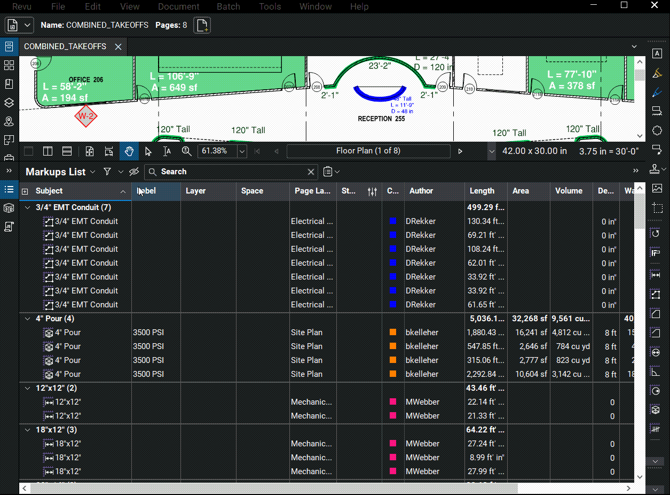Screen dimensions: 670x495
Task: Open the Batch menu
Action: click(x=228, y=6)
